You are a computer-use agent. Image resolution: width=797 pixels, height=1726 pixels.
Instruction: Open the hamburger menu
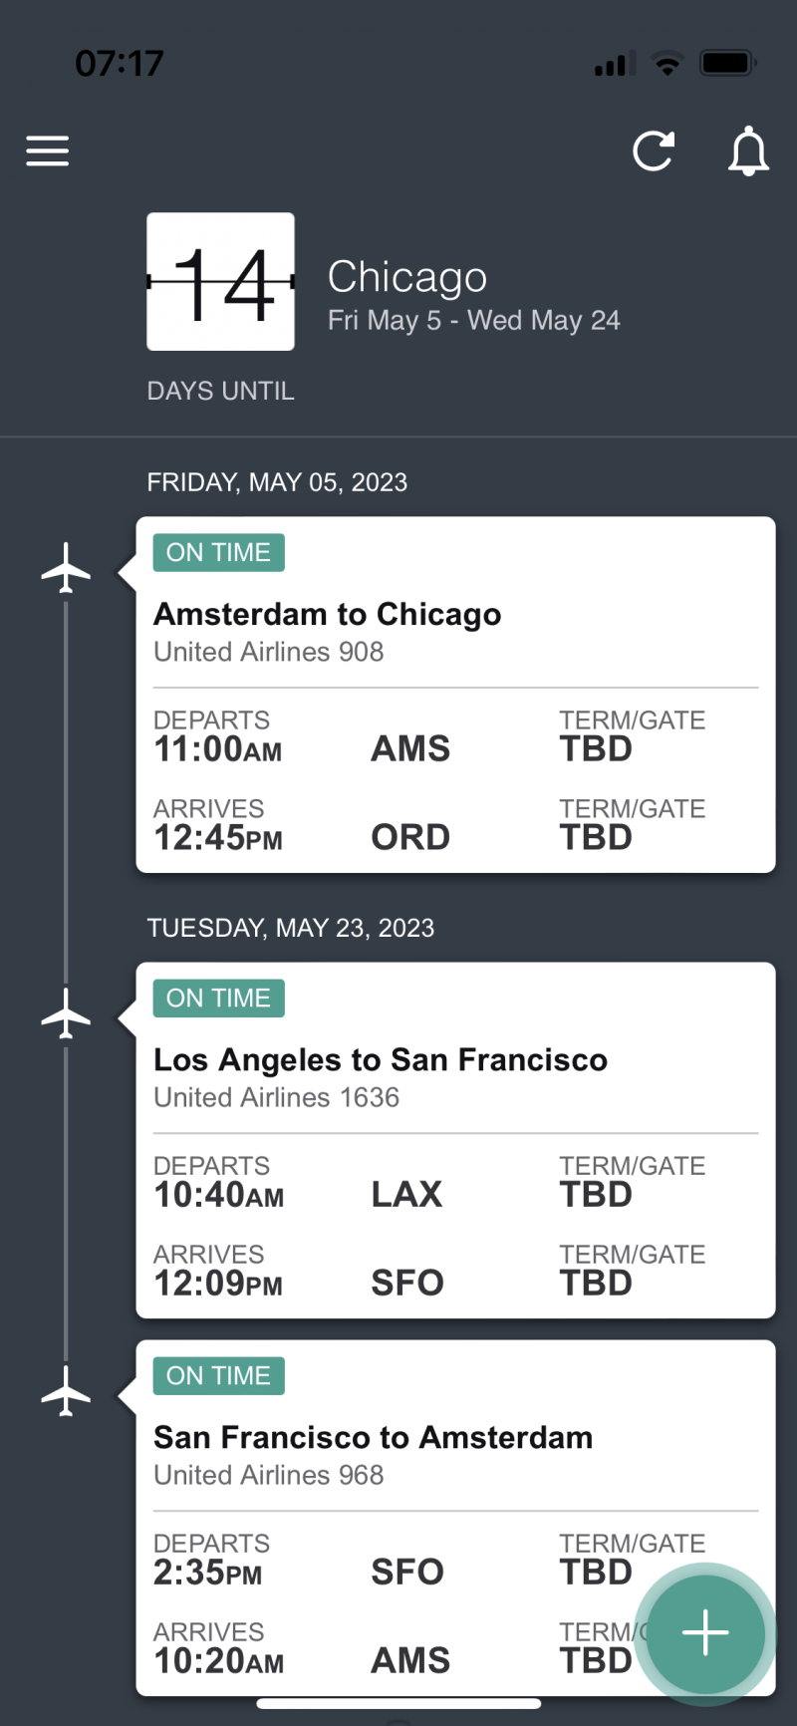click(48, 150)
